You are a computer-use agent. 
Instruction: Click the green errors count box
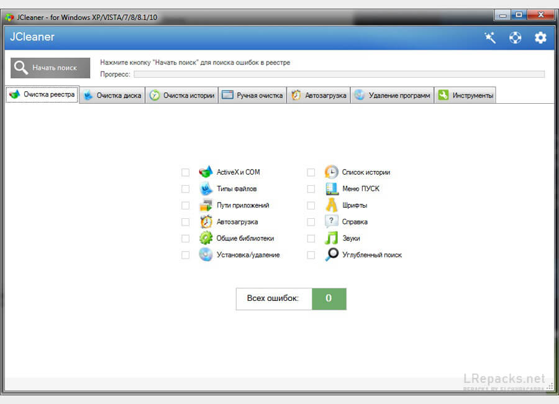pyautogui.click(x=329, y=298)
